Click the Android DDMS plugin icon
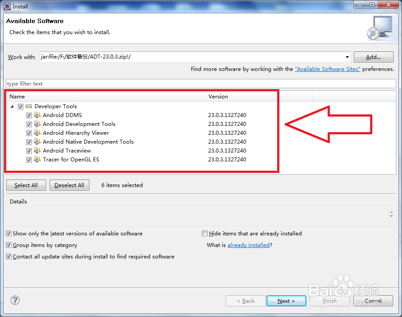 (37, 115)
